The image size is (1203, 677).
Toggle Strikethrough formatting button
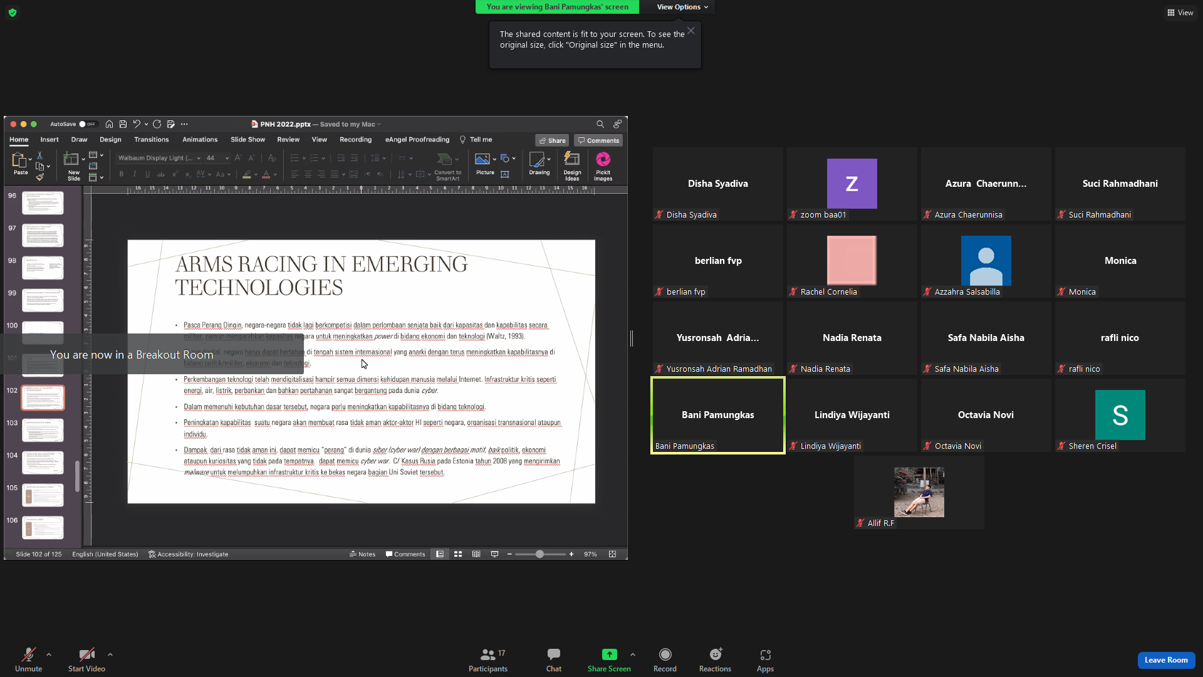pos(161,174)
